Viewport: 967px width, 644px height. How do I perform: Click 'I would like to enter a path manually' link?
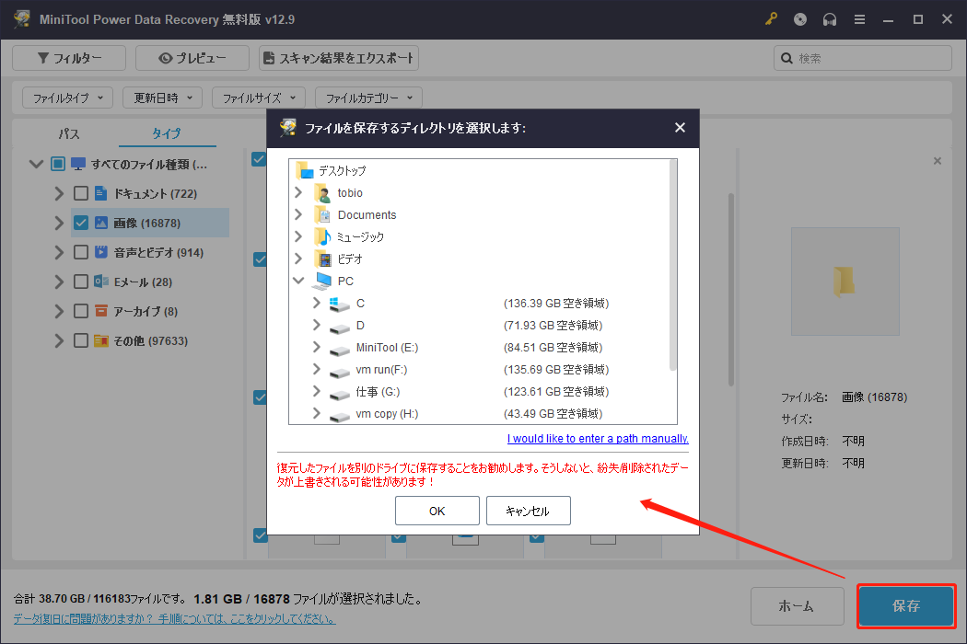(x=598, y=439)
